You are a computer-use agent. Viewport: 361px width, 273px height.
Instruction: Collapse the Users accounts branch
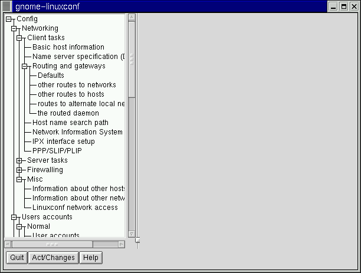pyautogui.click(x=14, y=217)
